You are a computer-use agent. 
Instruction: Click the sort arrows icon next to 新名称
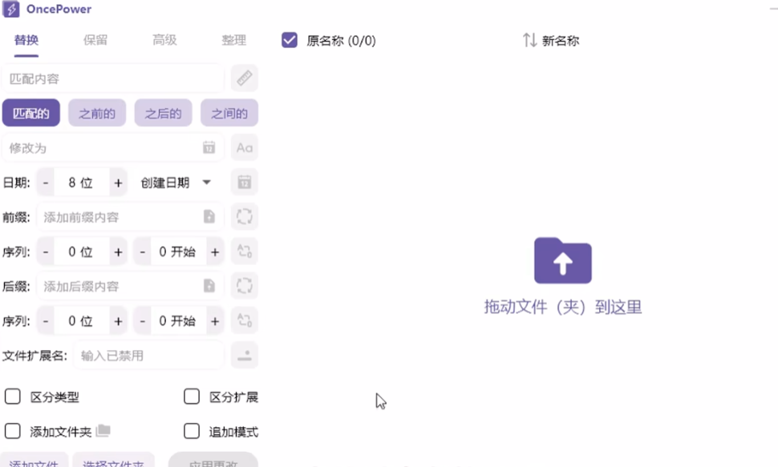pos(528,39)
